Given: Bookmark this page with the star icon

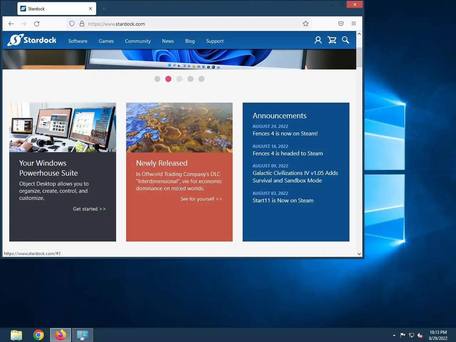Looking at the screenshot, I should [x=306, y=24].
